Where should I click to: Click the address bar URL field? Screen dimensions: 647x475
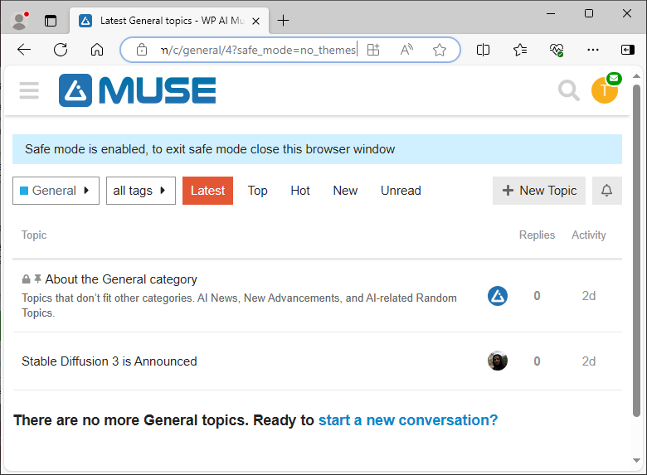coord(258,50)
